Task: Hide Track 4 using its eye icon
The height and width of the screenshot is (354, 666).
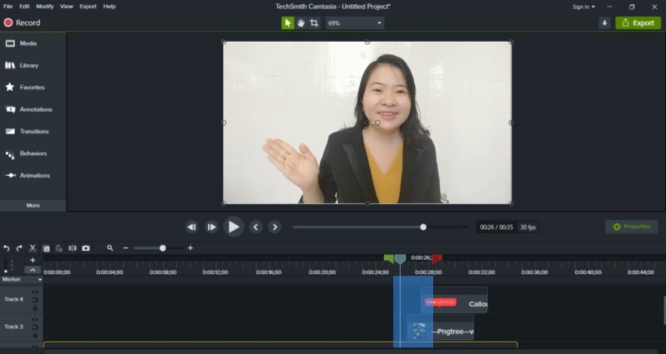Action: (35, 292)
